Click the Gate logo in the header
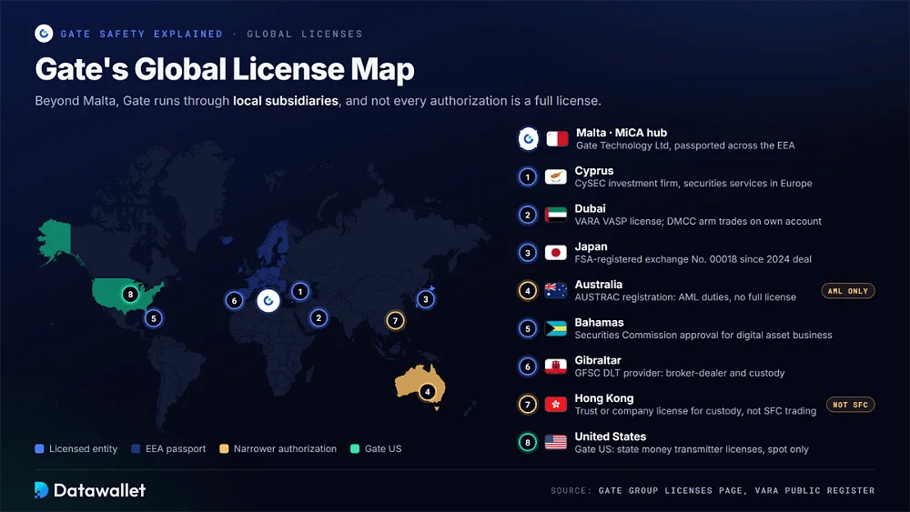 tap(44, 34)
